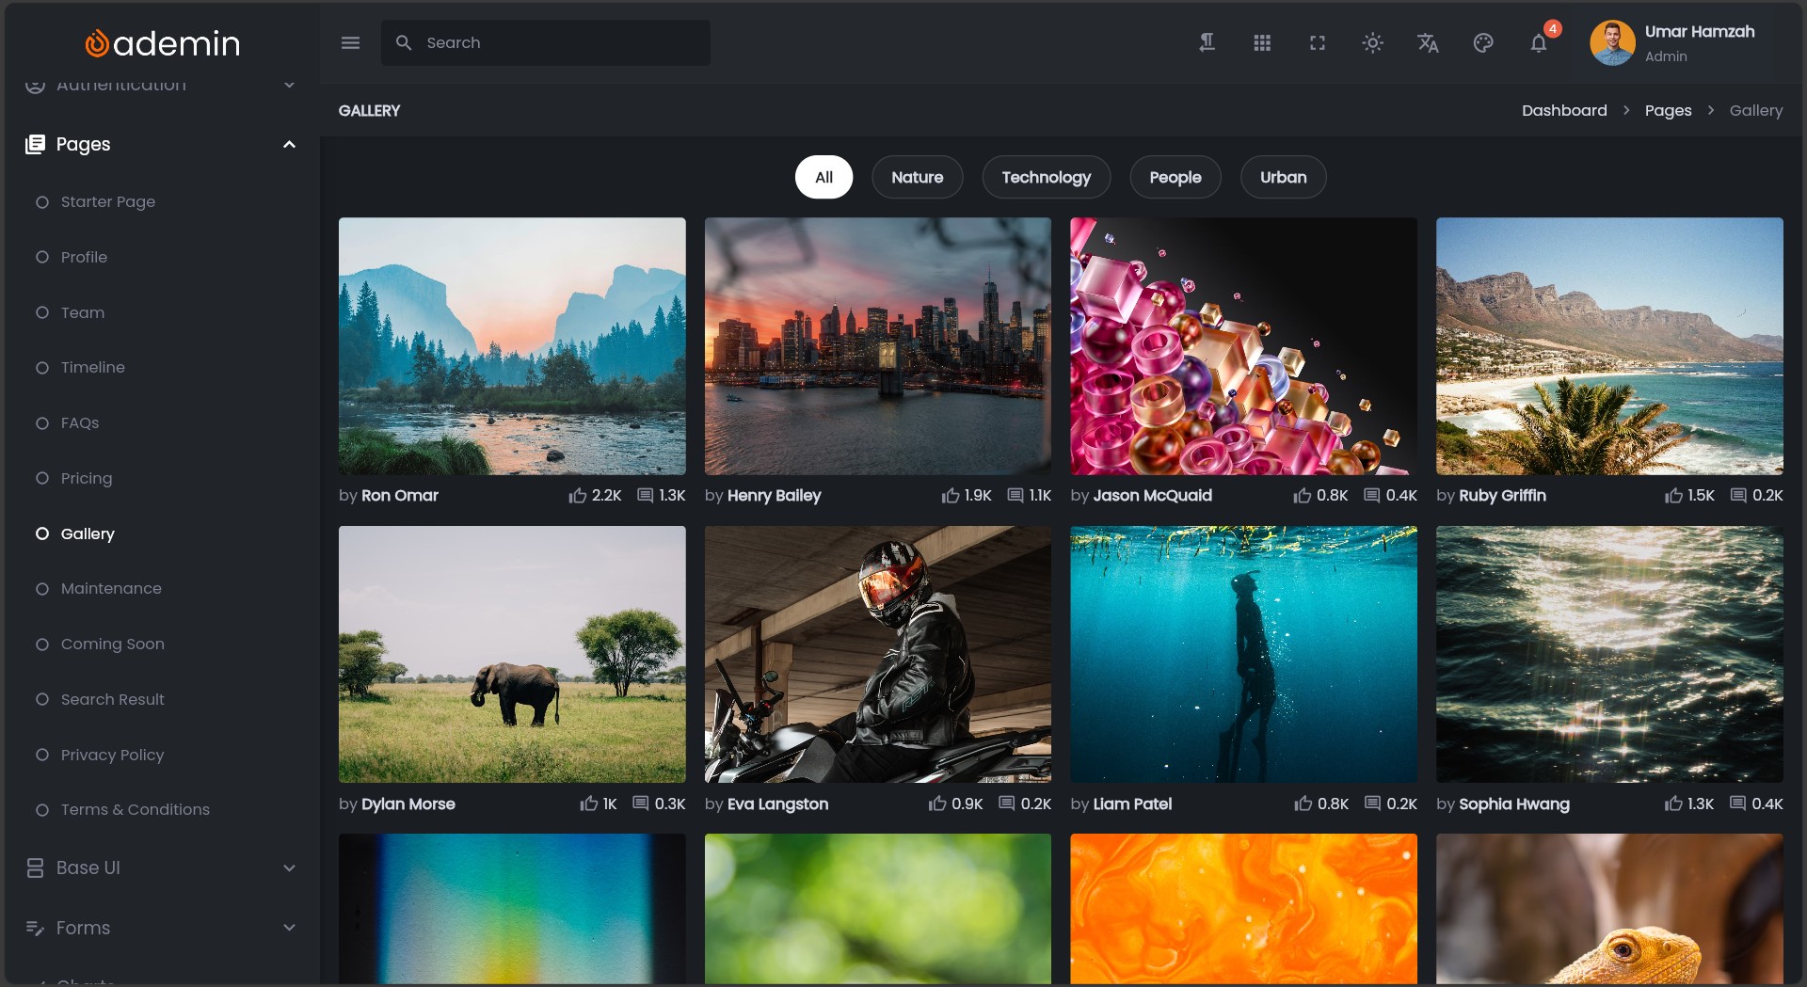Viewport: 1807px width, 987px height.
Task: Like Ron Omar's photo
Action: 578,496
